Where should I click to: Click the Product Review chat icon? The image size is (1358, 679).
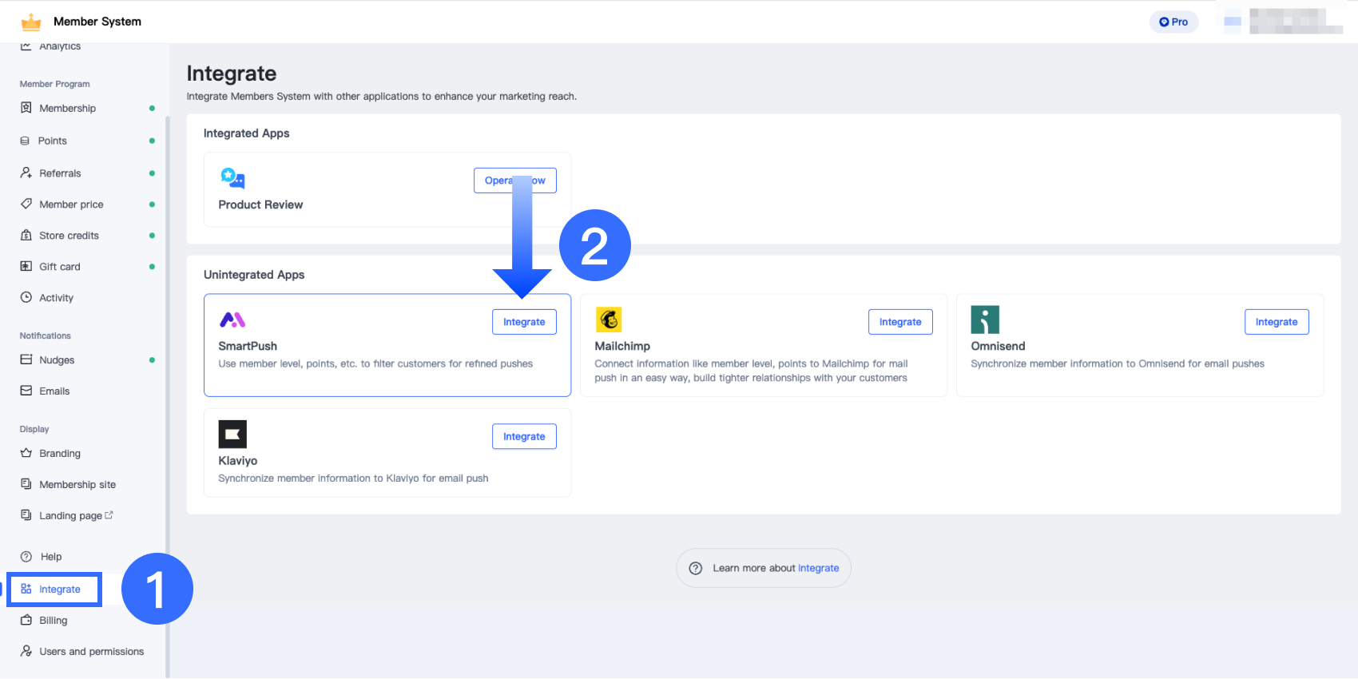pos(232,178)
